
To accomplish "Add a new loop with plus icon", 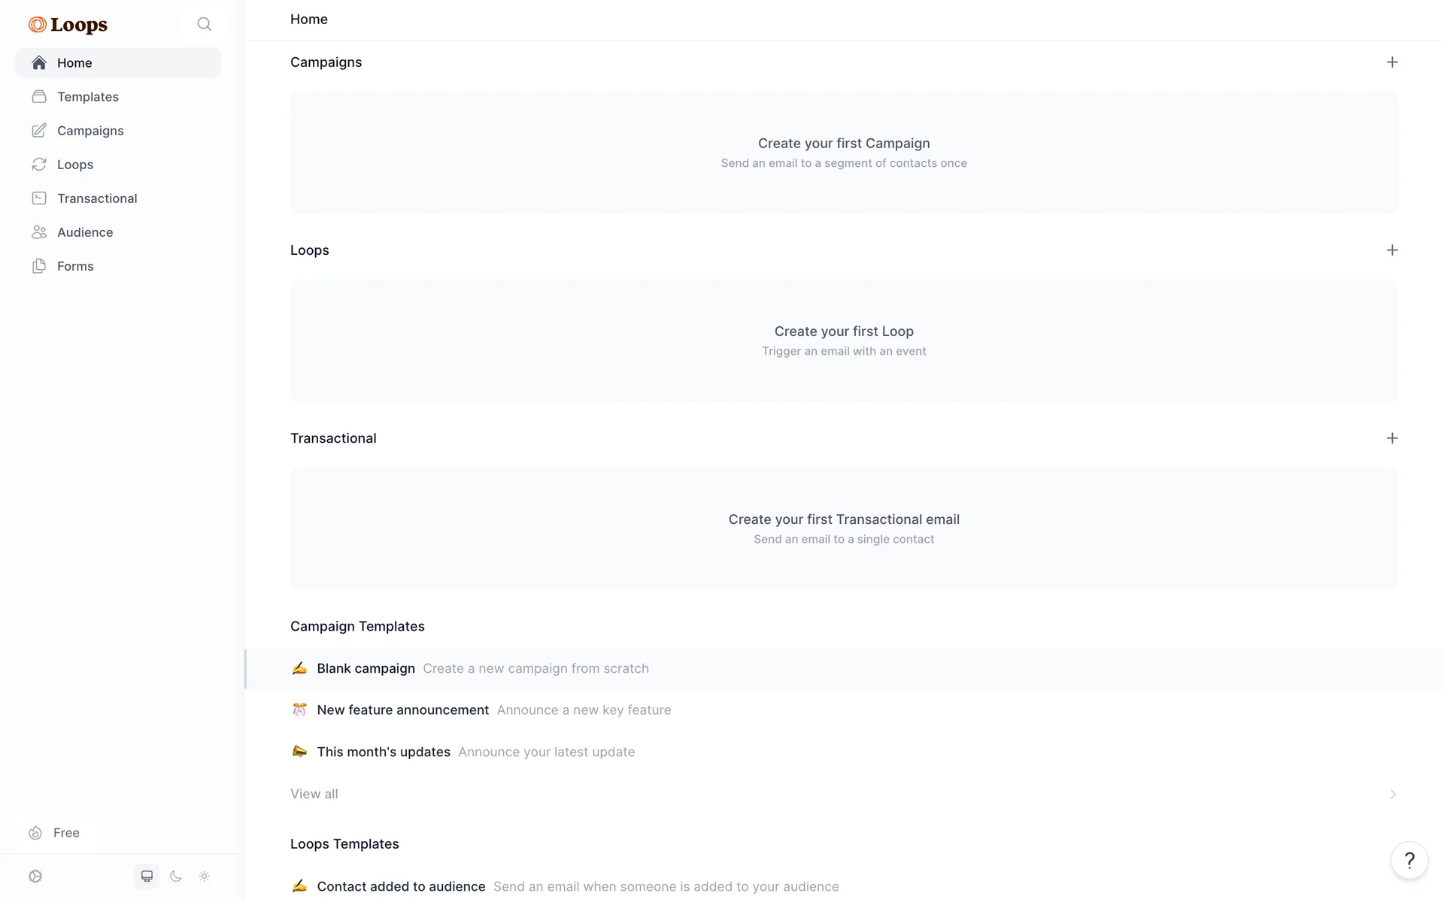I will coord(1392,250).
